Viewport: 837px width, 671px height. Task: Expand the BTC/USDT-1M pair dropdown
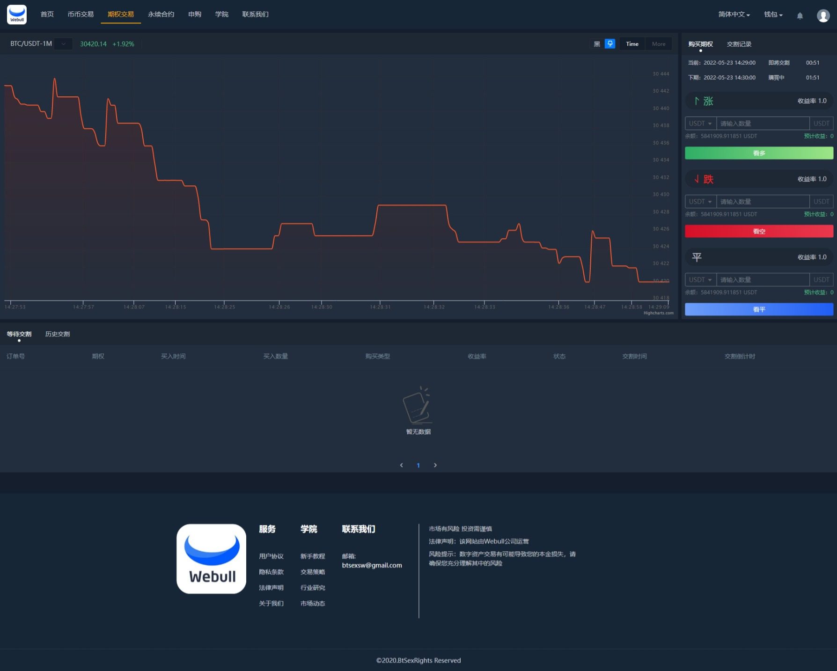(x=63, y=44)
